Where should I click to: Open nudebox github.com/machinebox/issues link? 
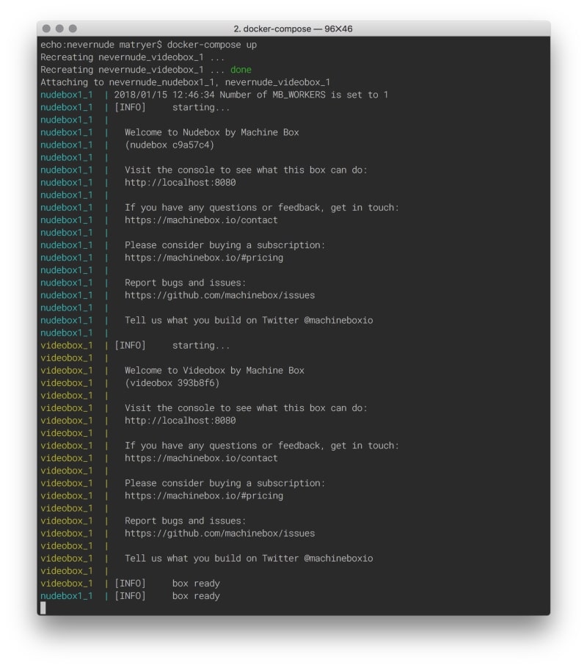click(220, 295)
